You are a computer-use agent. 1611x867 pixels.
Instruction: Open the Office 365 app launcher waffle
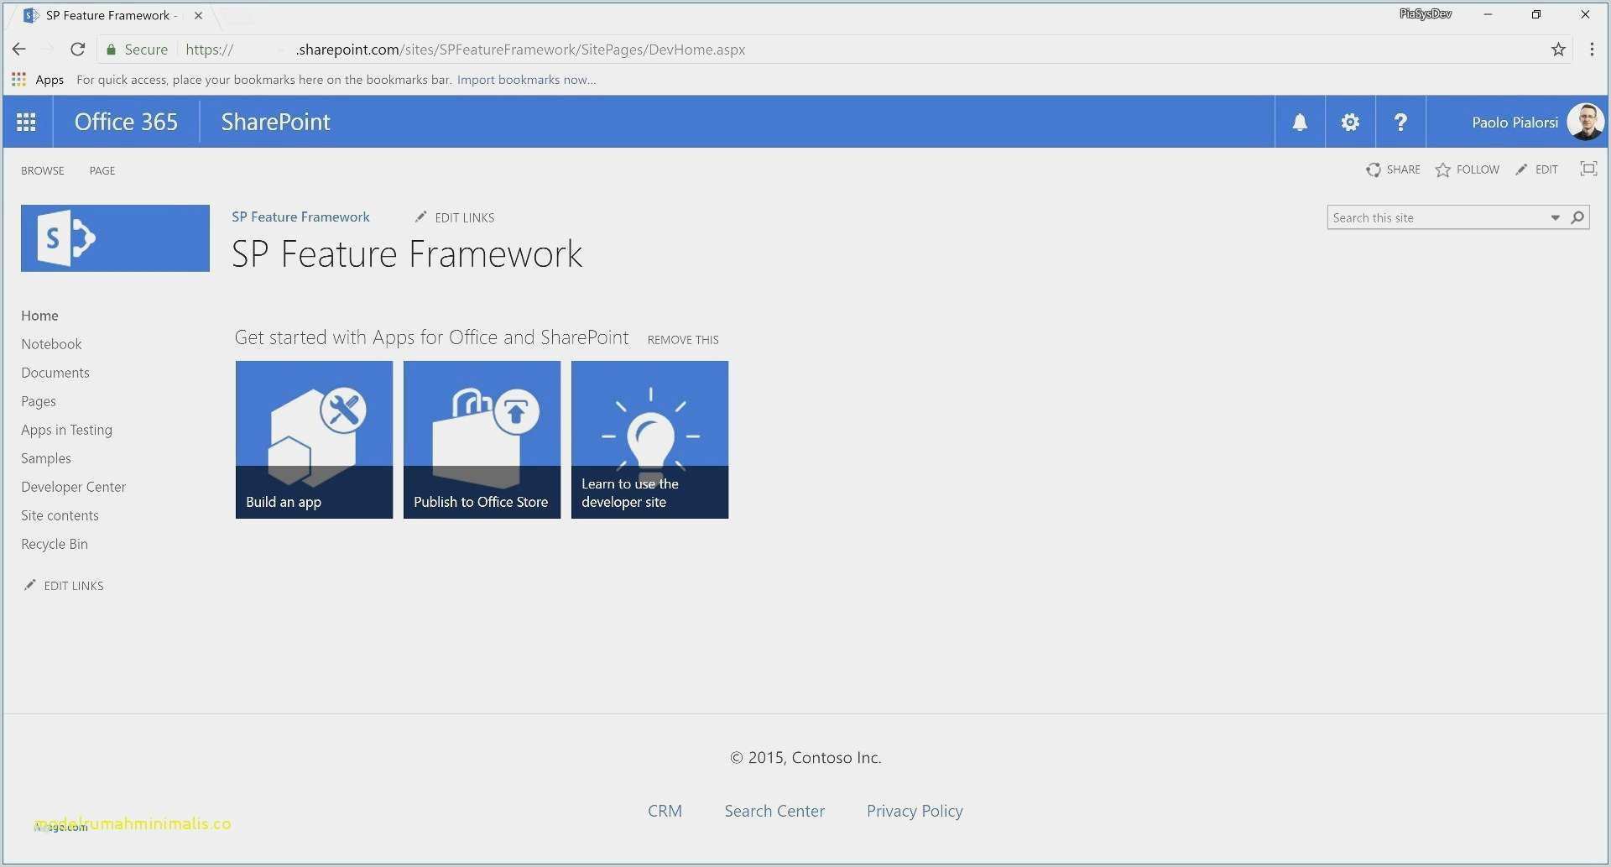click(26, 123)
